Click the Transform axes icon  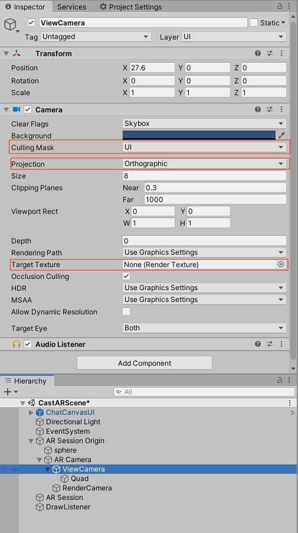[x=17, y=53]
